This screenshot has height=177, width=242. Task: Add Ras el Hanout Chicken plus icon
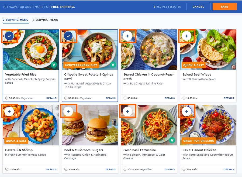coord(186,111)
